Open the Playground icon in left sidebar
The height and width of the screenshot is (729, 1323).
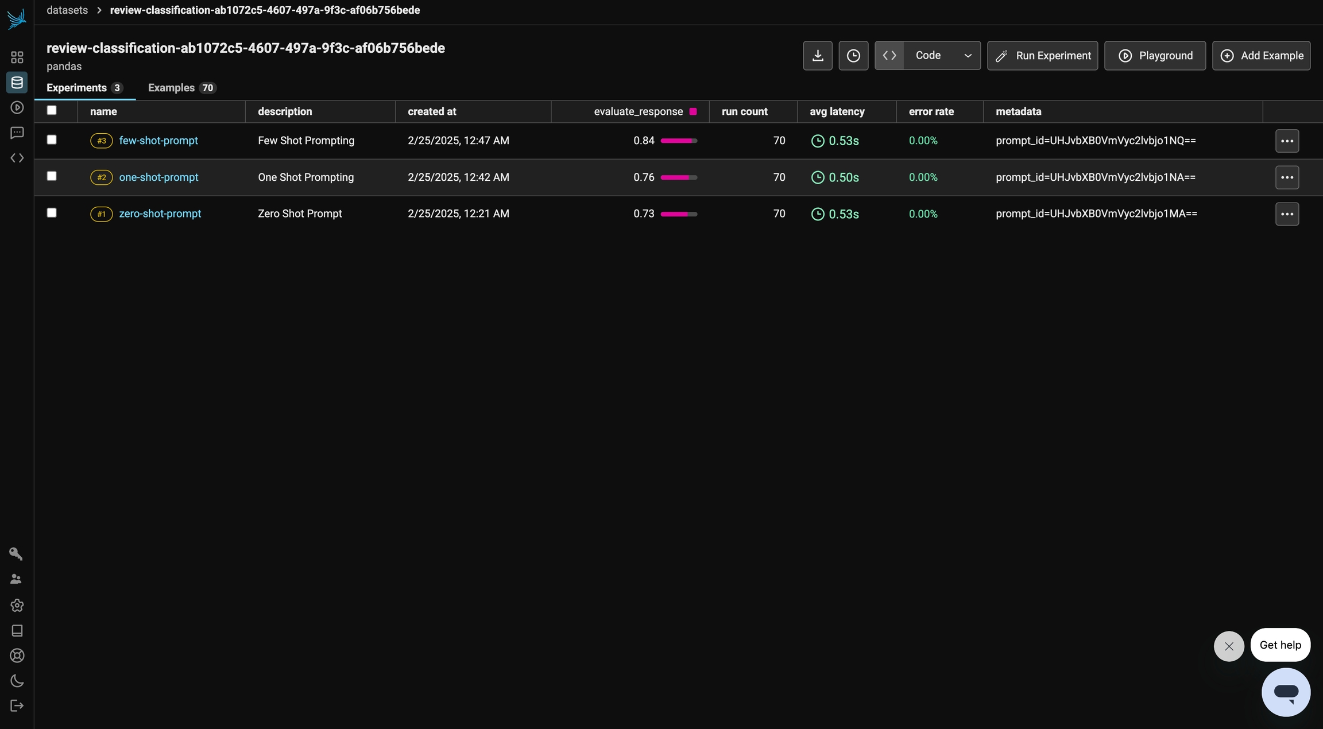tap(17, 107)
